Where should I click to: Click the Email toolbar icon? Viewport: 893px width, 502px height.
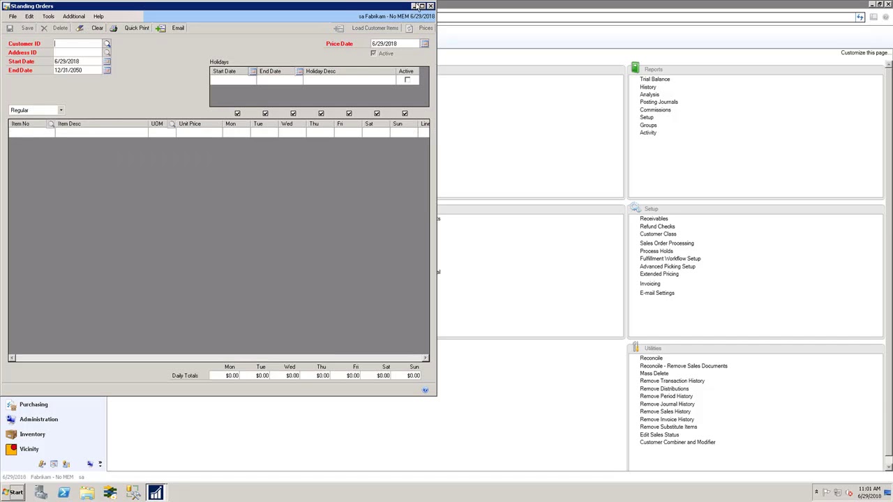[x=160, y=28]
